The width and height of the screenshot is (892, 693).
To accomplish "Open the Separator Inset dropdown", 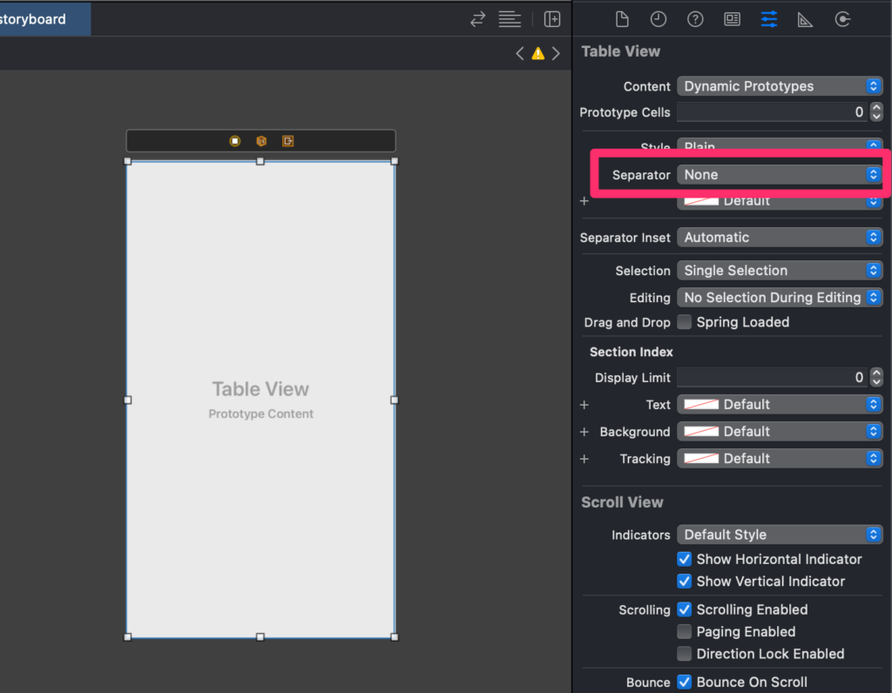I will pyautogui.click(x=779, y=237).
